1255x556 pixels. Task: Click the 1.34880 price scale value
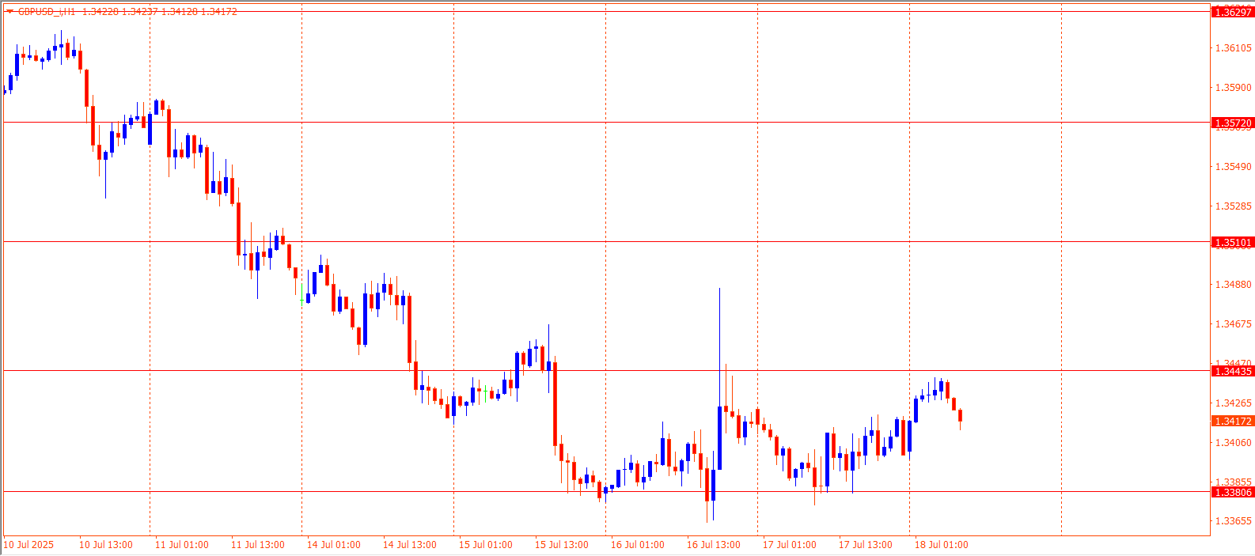pos(1234,285)
